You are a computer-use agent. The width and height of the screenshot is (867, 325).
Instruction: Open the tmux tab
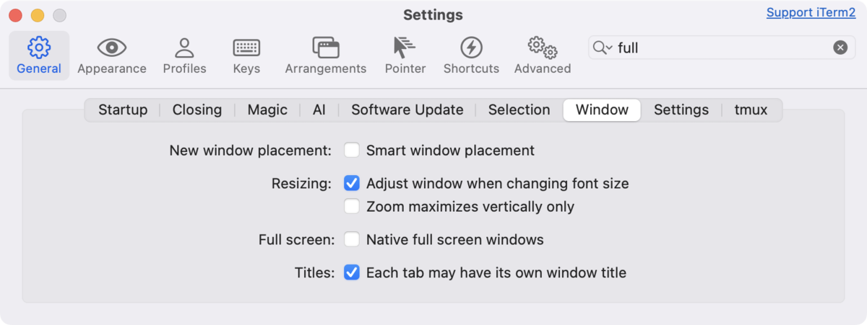751,110
